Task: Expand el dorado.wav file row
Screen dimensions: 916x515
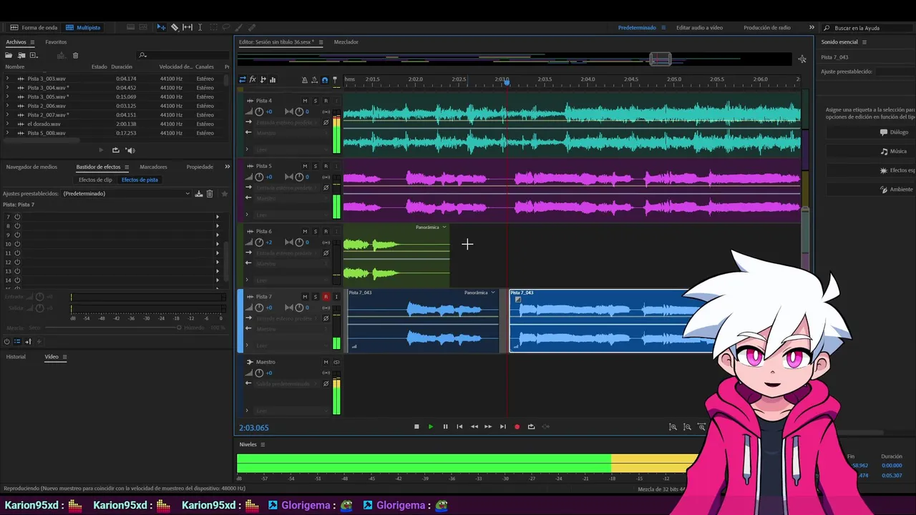Action: [x=7, y=124]
